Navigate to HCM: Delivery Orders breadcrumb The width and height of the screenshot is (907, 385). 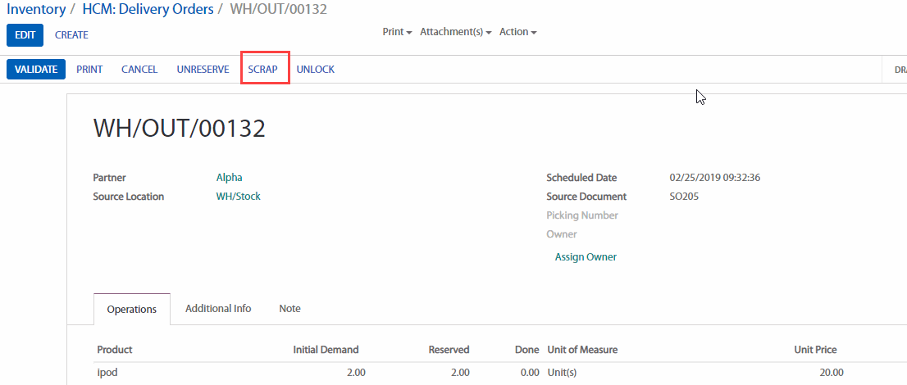148,10
